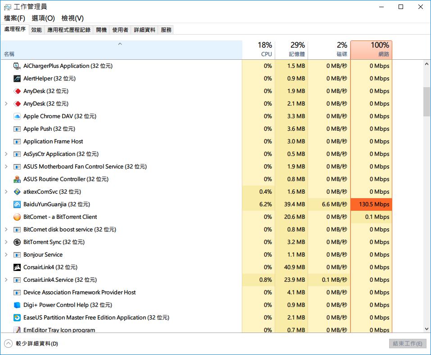This screenshot has width=431, height=355.
Task: Expand the second AnyDesk process group
Action: [6, 104]
